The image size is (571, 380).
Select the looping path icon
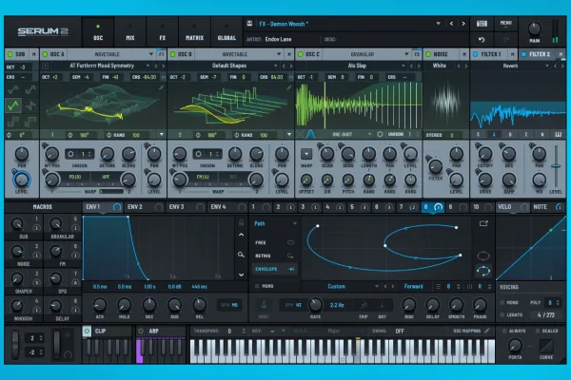tap(483, 271)
